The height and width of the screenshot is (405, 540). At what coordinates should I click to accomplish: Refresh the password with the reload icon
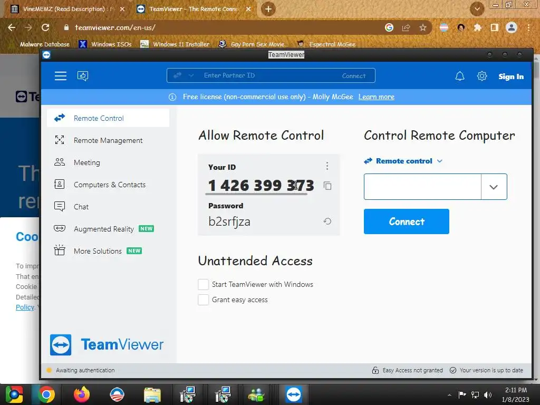[x=327, y=221]
